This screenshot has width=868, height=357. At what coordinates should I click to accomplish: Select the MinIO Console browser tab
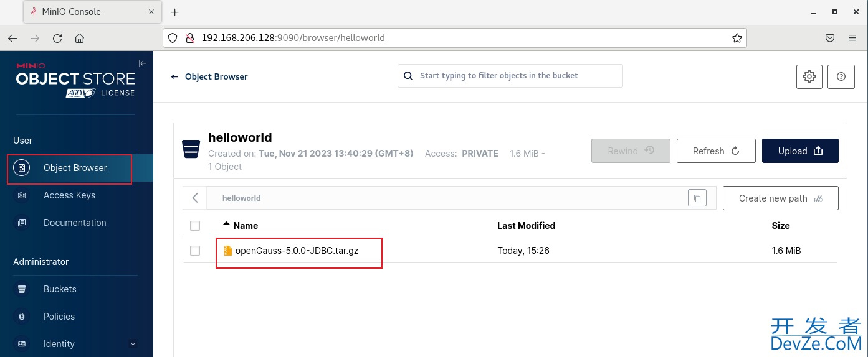point(92,12)
